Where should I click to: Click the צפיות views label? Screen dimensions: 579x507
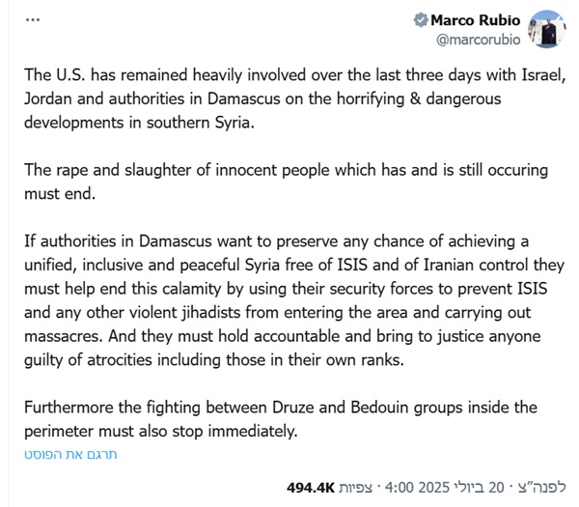[x=355, y=488]
